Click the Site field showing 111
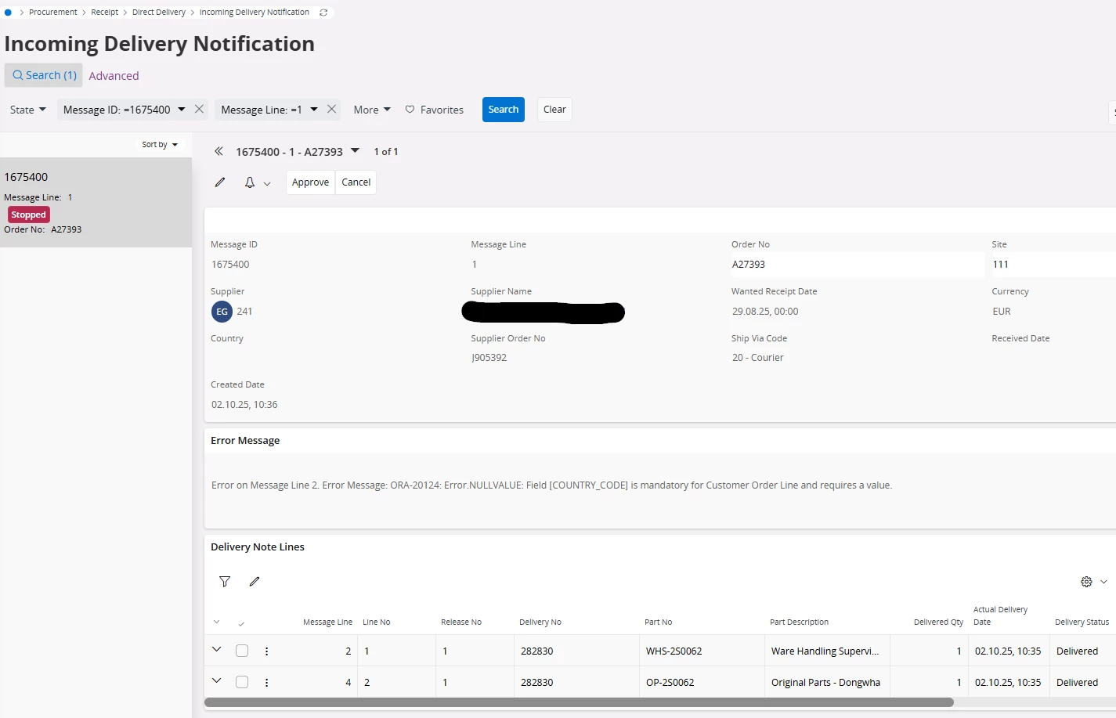Viewport: 1116px width, 718px height. tap(1053, 265)
